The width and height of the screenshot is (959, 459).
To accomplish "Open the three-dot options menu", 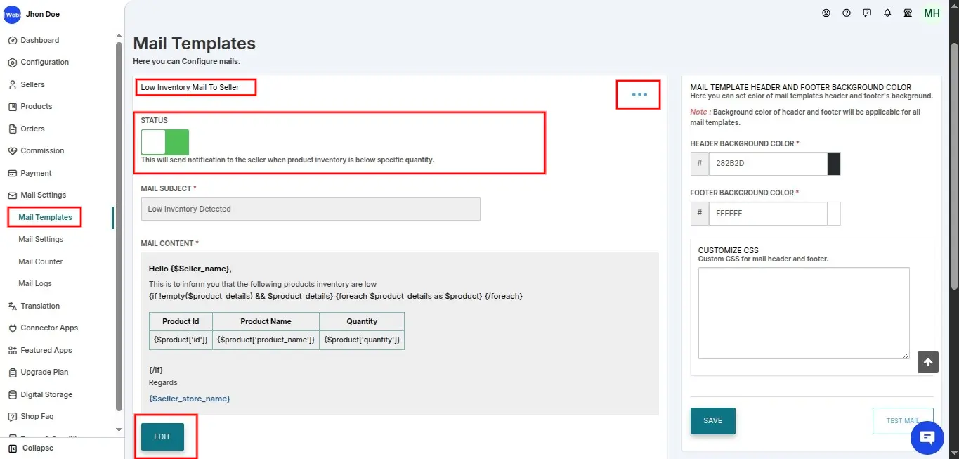I will tap(638, 93).
